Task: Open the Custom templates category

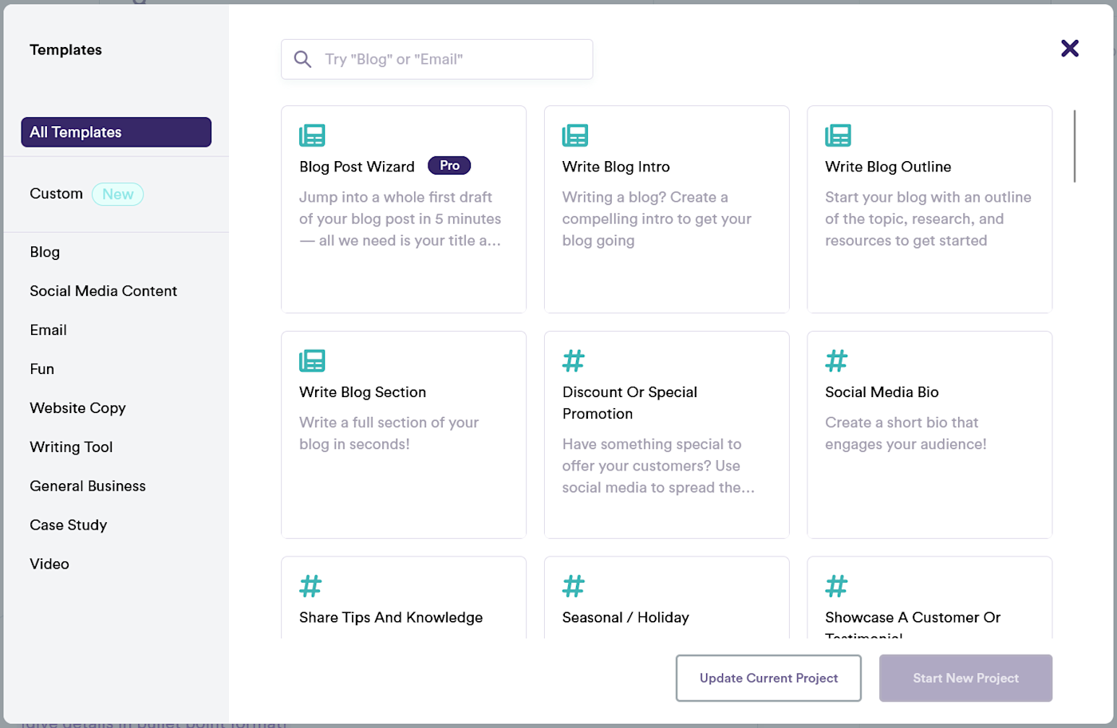Action: [x=56, y=194]
